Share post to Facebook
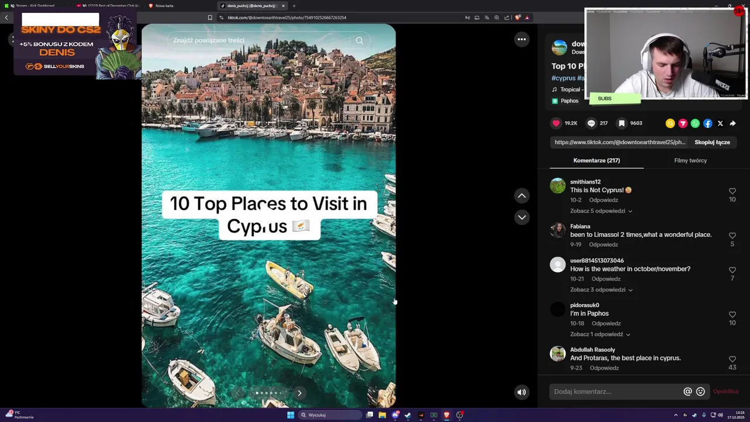Viewport: 750px width, 422px height. click(708, 123)
